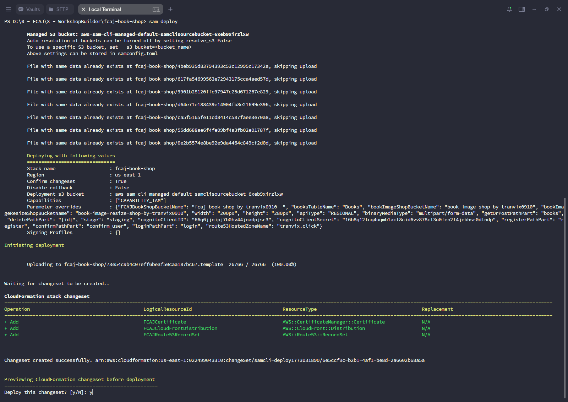
Task: Click 'Previewing CloudFormation changeset before deployment' line
Action: tap(80, 379)
